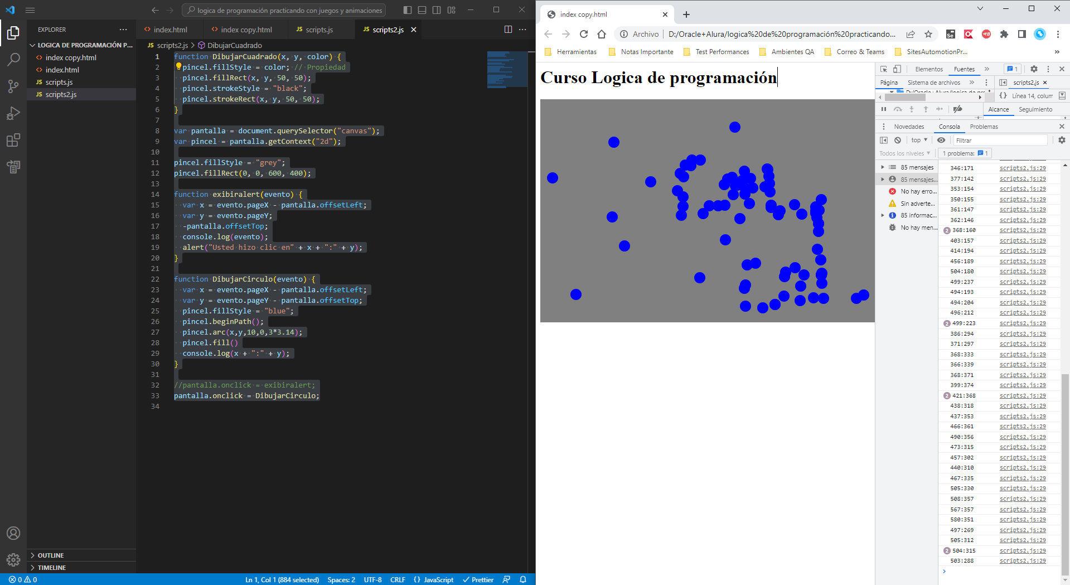Viewport: 1070px width, 585px height.
Task: Open the 'Todos los niveles' log level dropdown
Action: (x=905, y=153)
